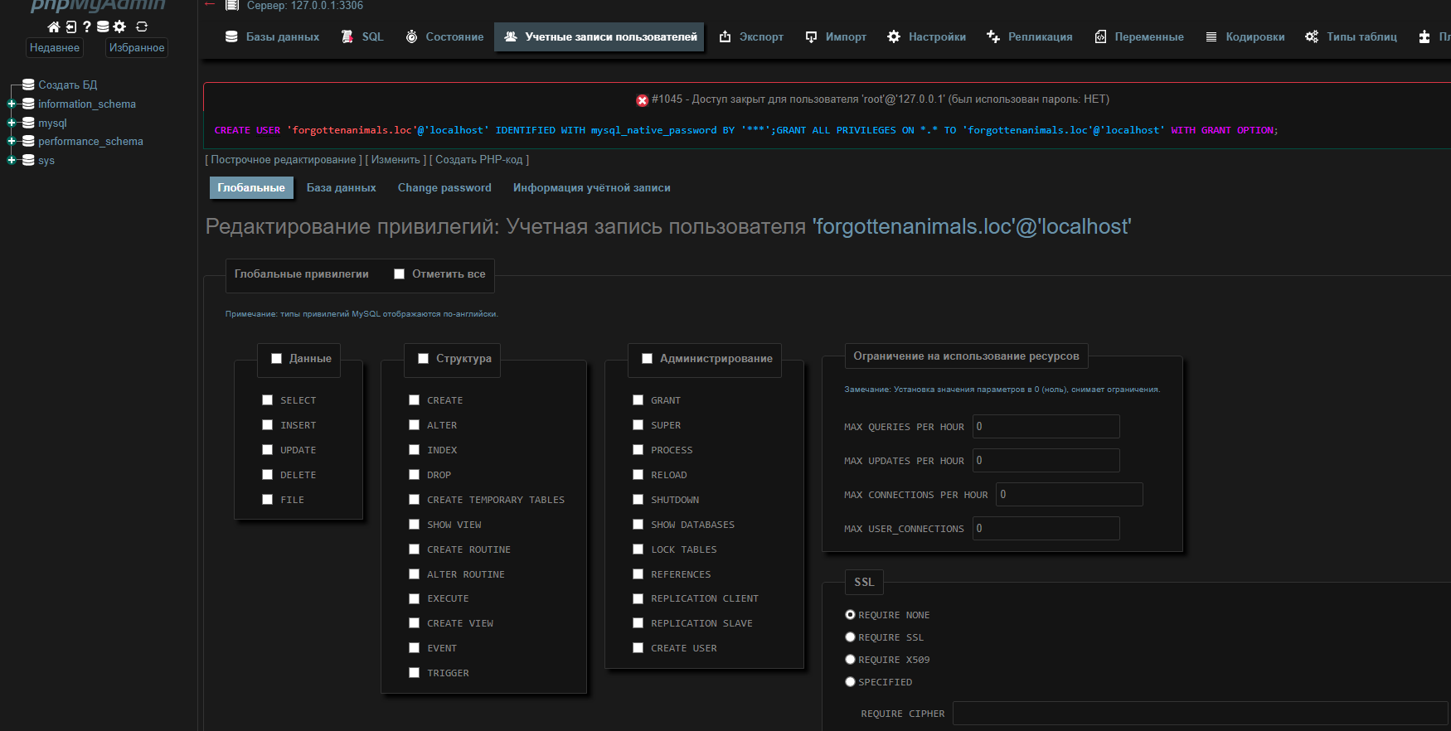Click the database stack icon in the sidebar toolbar
This screenshot has width=1451, height=731.
(103, 27)
